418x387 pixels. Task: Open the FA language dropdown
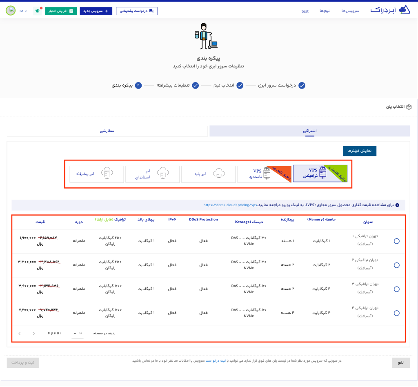click(x=23, y=11)
